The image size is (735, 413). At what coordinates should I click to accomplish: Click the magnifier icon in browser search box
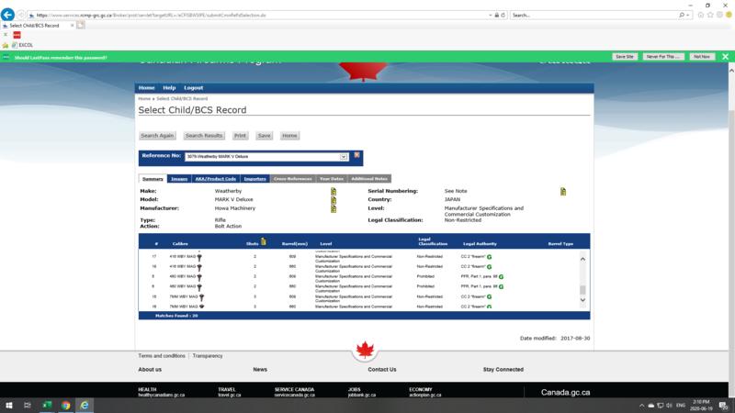tap(682, 15)
